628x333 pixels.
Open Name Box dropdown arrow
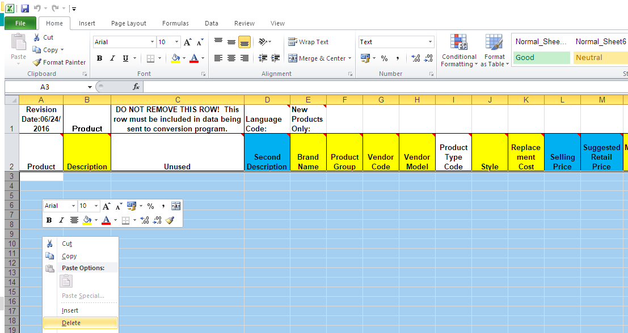tap(90, 87)
